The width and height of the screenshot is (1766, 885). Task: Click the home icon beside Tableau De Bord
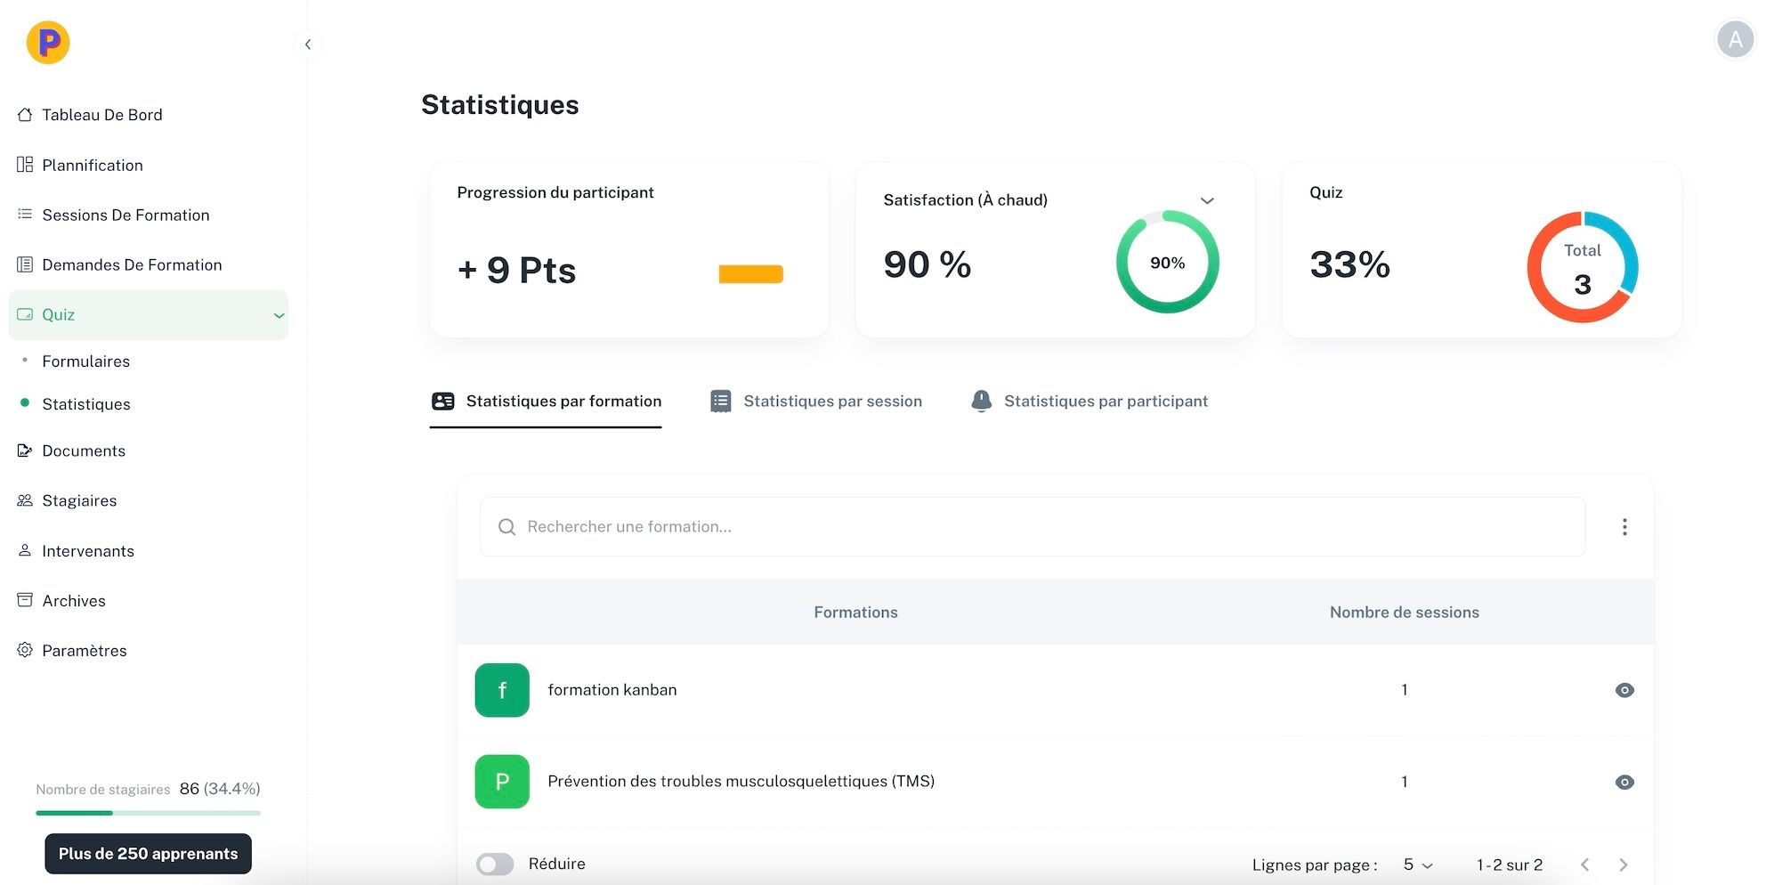tap(25, 115)
